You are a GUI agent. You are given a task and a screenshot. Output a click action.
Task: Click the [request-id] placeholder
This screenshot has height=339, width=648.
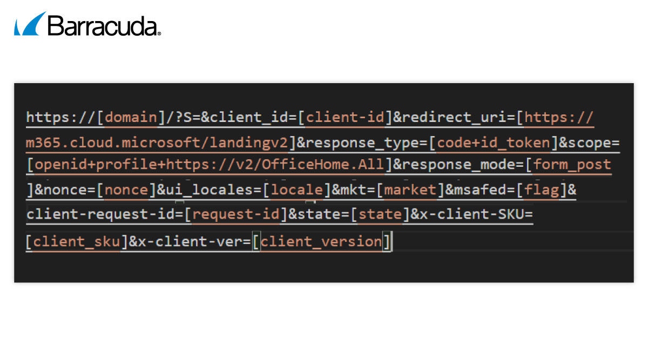click(x=235, y=214)
